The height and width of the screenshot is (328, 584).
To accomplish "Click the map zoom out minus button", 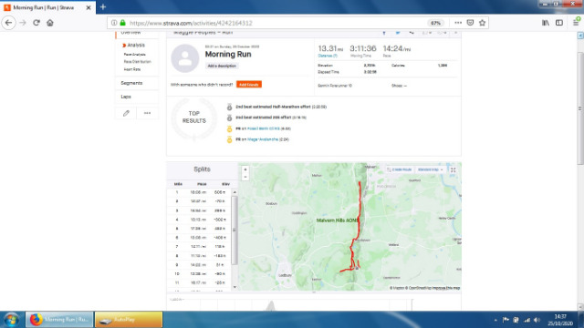I will (x=245, y=177).
